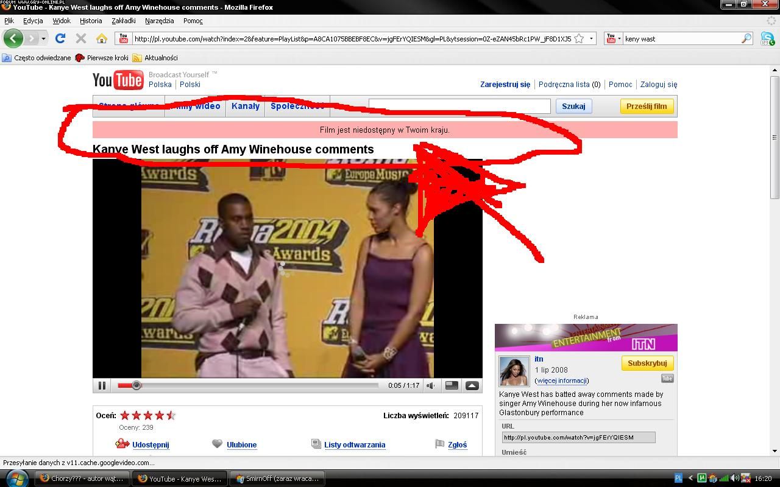Open Firefox home page icon
The image size is (780, 487).
point(102,38)
